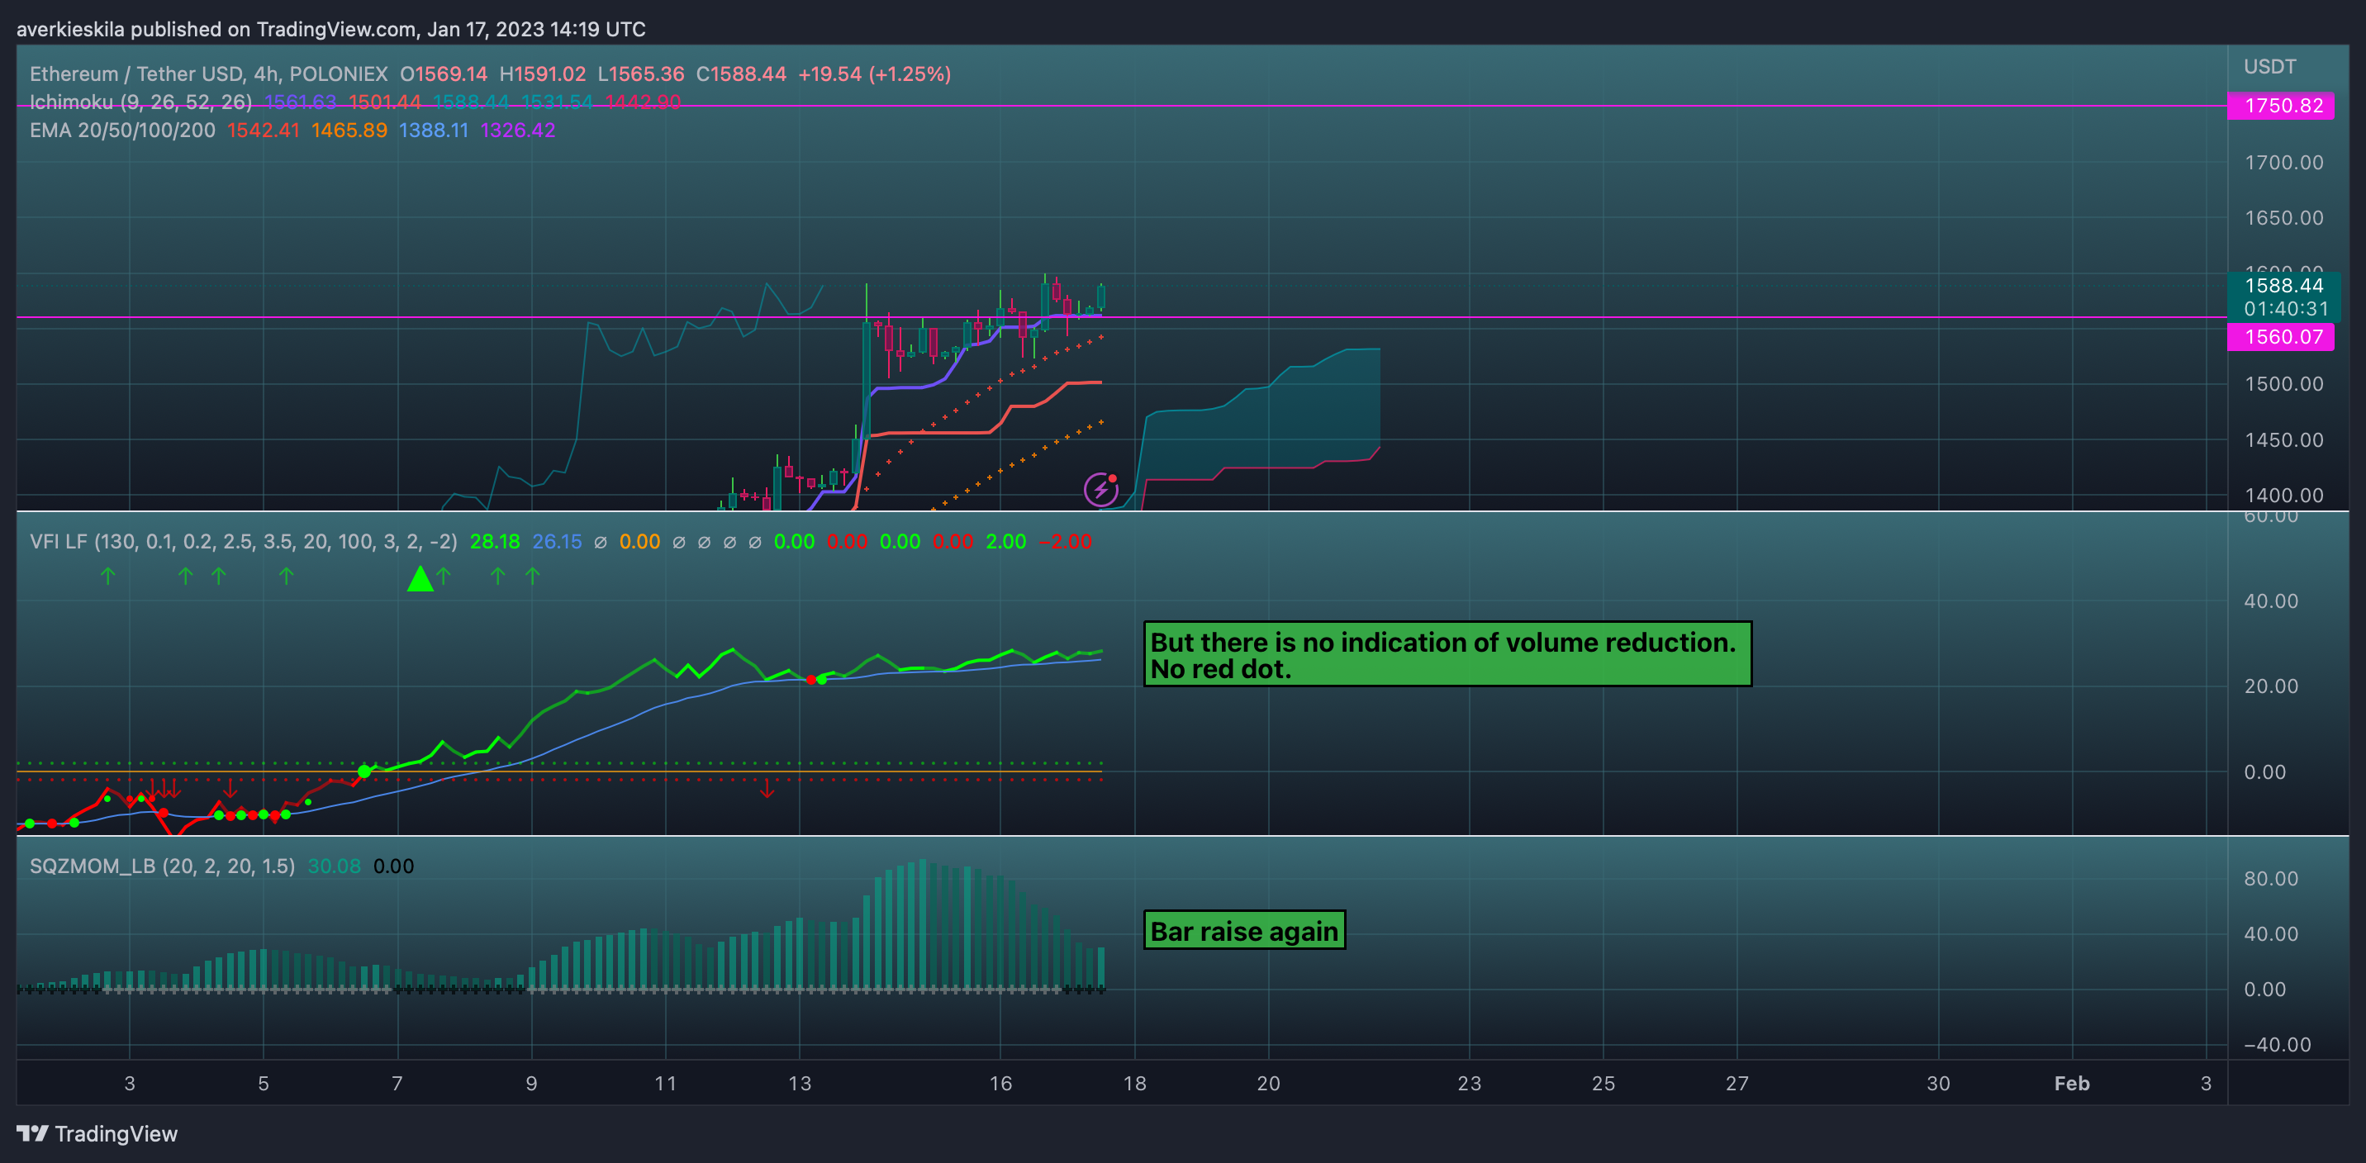Click the large green triangle VFI marker
2366x1163 pixels.
[420, 579]
